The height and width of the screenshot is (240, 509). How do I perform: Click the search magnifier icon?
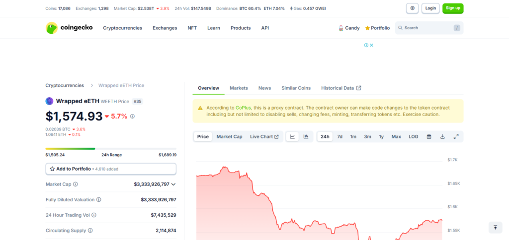click(x=400, y=28)
